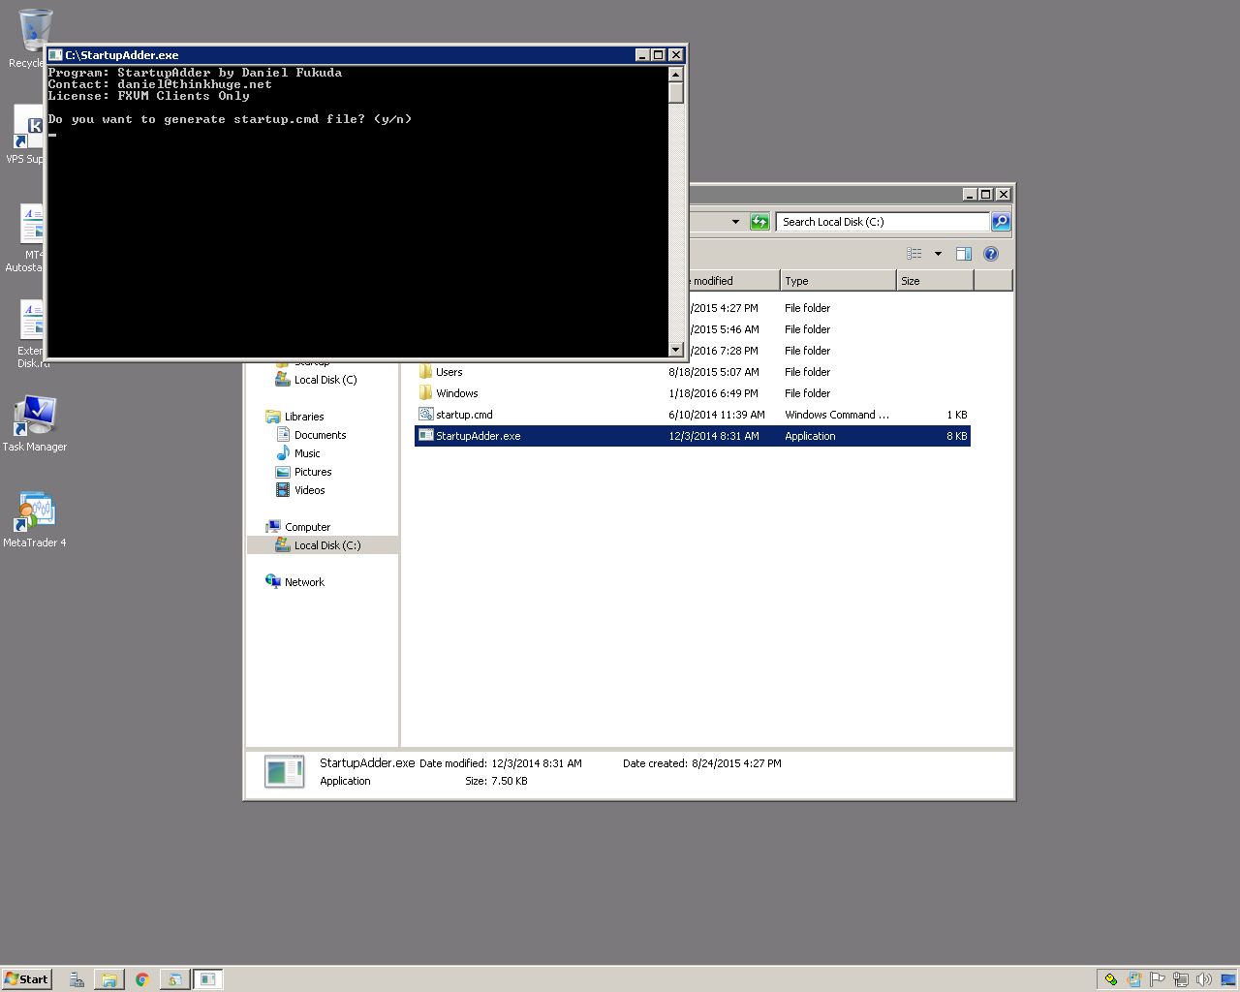Click the console scrollbar down arrow
The image size is (1240, 992).
(675, 349)
